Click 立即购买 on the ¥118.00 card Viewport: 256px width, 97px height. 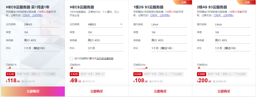point(33,92)
